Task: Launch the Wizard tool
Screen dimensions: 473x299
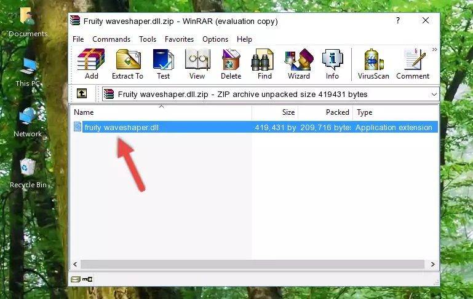Action: click(299, 64)
